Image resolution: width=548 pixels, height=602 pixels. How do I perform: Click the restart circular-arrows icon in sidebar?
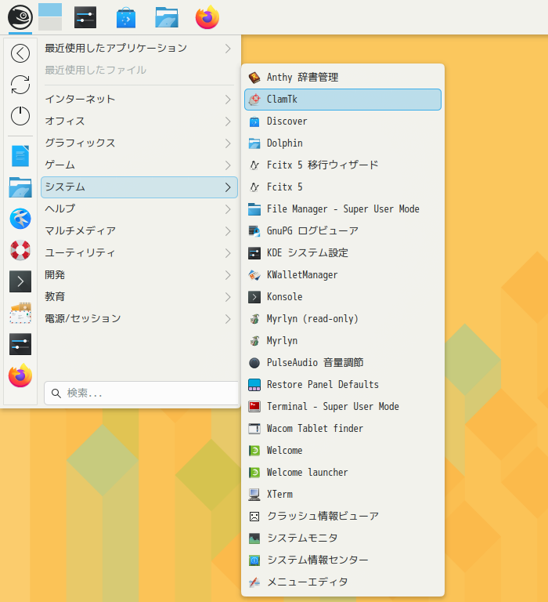[x=20, y=85]
